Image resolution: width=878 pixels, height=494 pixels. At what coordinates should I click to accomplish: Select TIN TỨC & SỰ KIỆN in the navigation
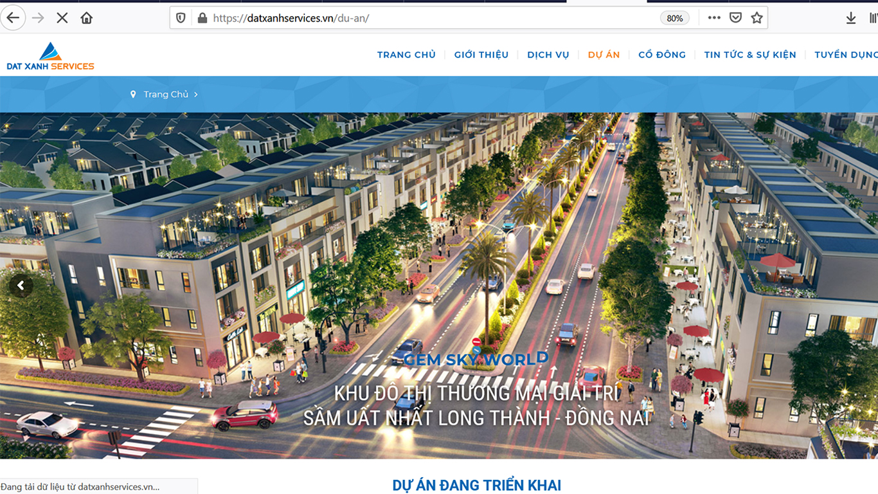coord(750,55)
